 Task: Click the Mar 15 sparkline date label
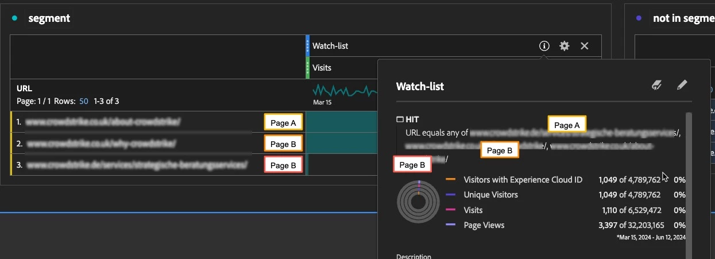point(323,102)
